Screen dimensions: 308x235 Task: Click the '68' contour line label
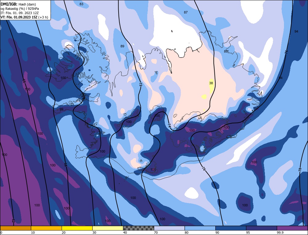coord(66,165)
